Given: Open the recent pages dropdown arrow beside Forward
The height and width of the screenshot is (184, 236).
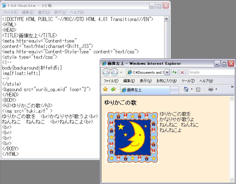Looking at the screenshot, I should (x=121, y=73).
